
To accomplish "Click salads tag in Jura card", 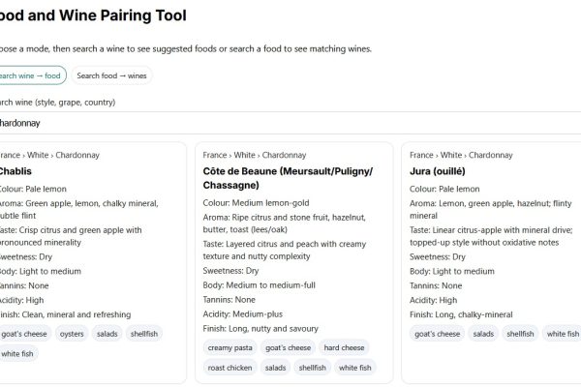I will [x=483, y=334].
